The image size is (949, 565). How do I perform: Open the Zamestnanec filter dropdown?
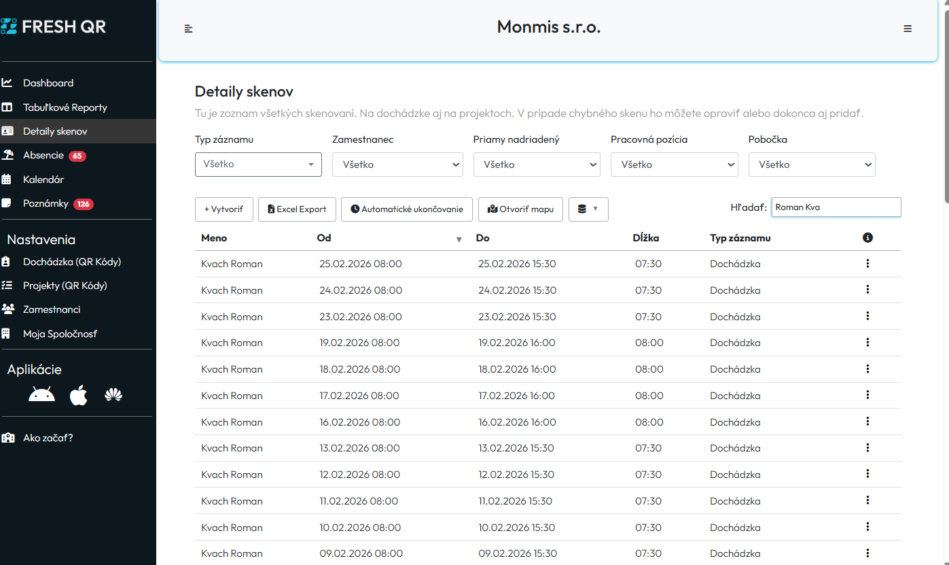point(397,165)
